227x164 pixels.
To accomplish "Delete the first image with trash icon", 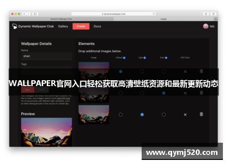I will click(x=201, y=71).
